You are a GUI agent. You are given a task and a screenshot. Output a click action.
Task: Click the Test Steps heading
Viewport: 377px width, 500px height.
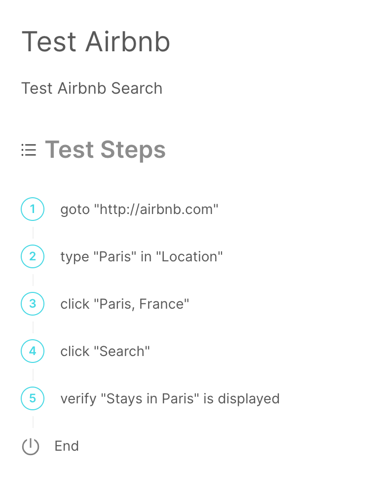point(105,149)
